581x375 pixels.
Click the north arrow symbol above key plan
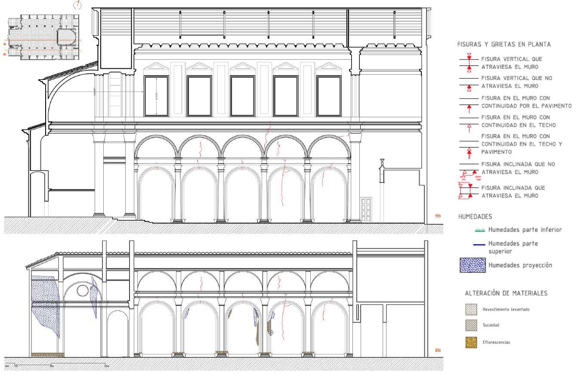pyautogui.click(x=78, y=5)
